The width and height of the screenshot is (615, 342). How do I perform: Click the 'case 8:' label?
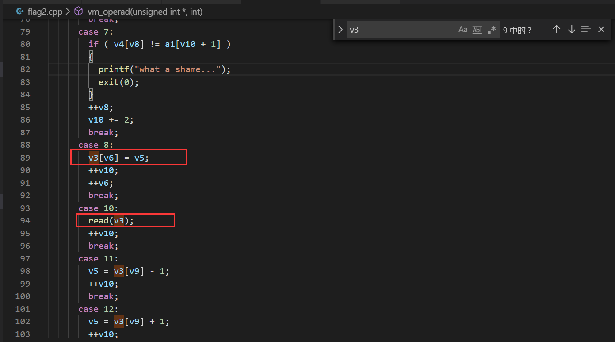pyautogui.click(x=96, y=145)
